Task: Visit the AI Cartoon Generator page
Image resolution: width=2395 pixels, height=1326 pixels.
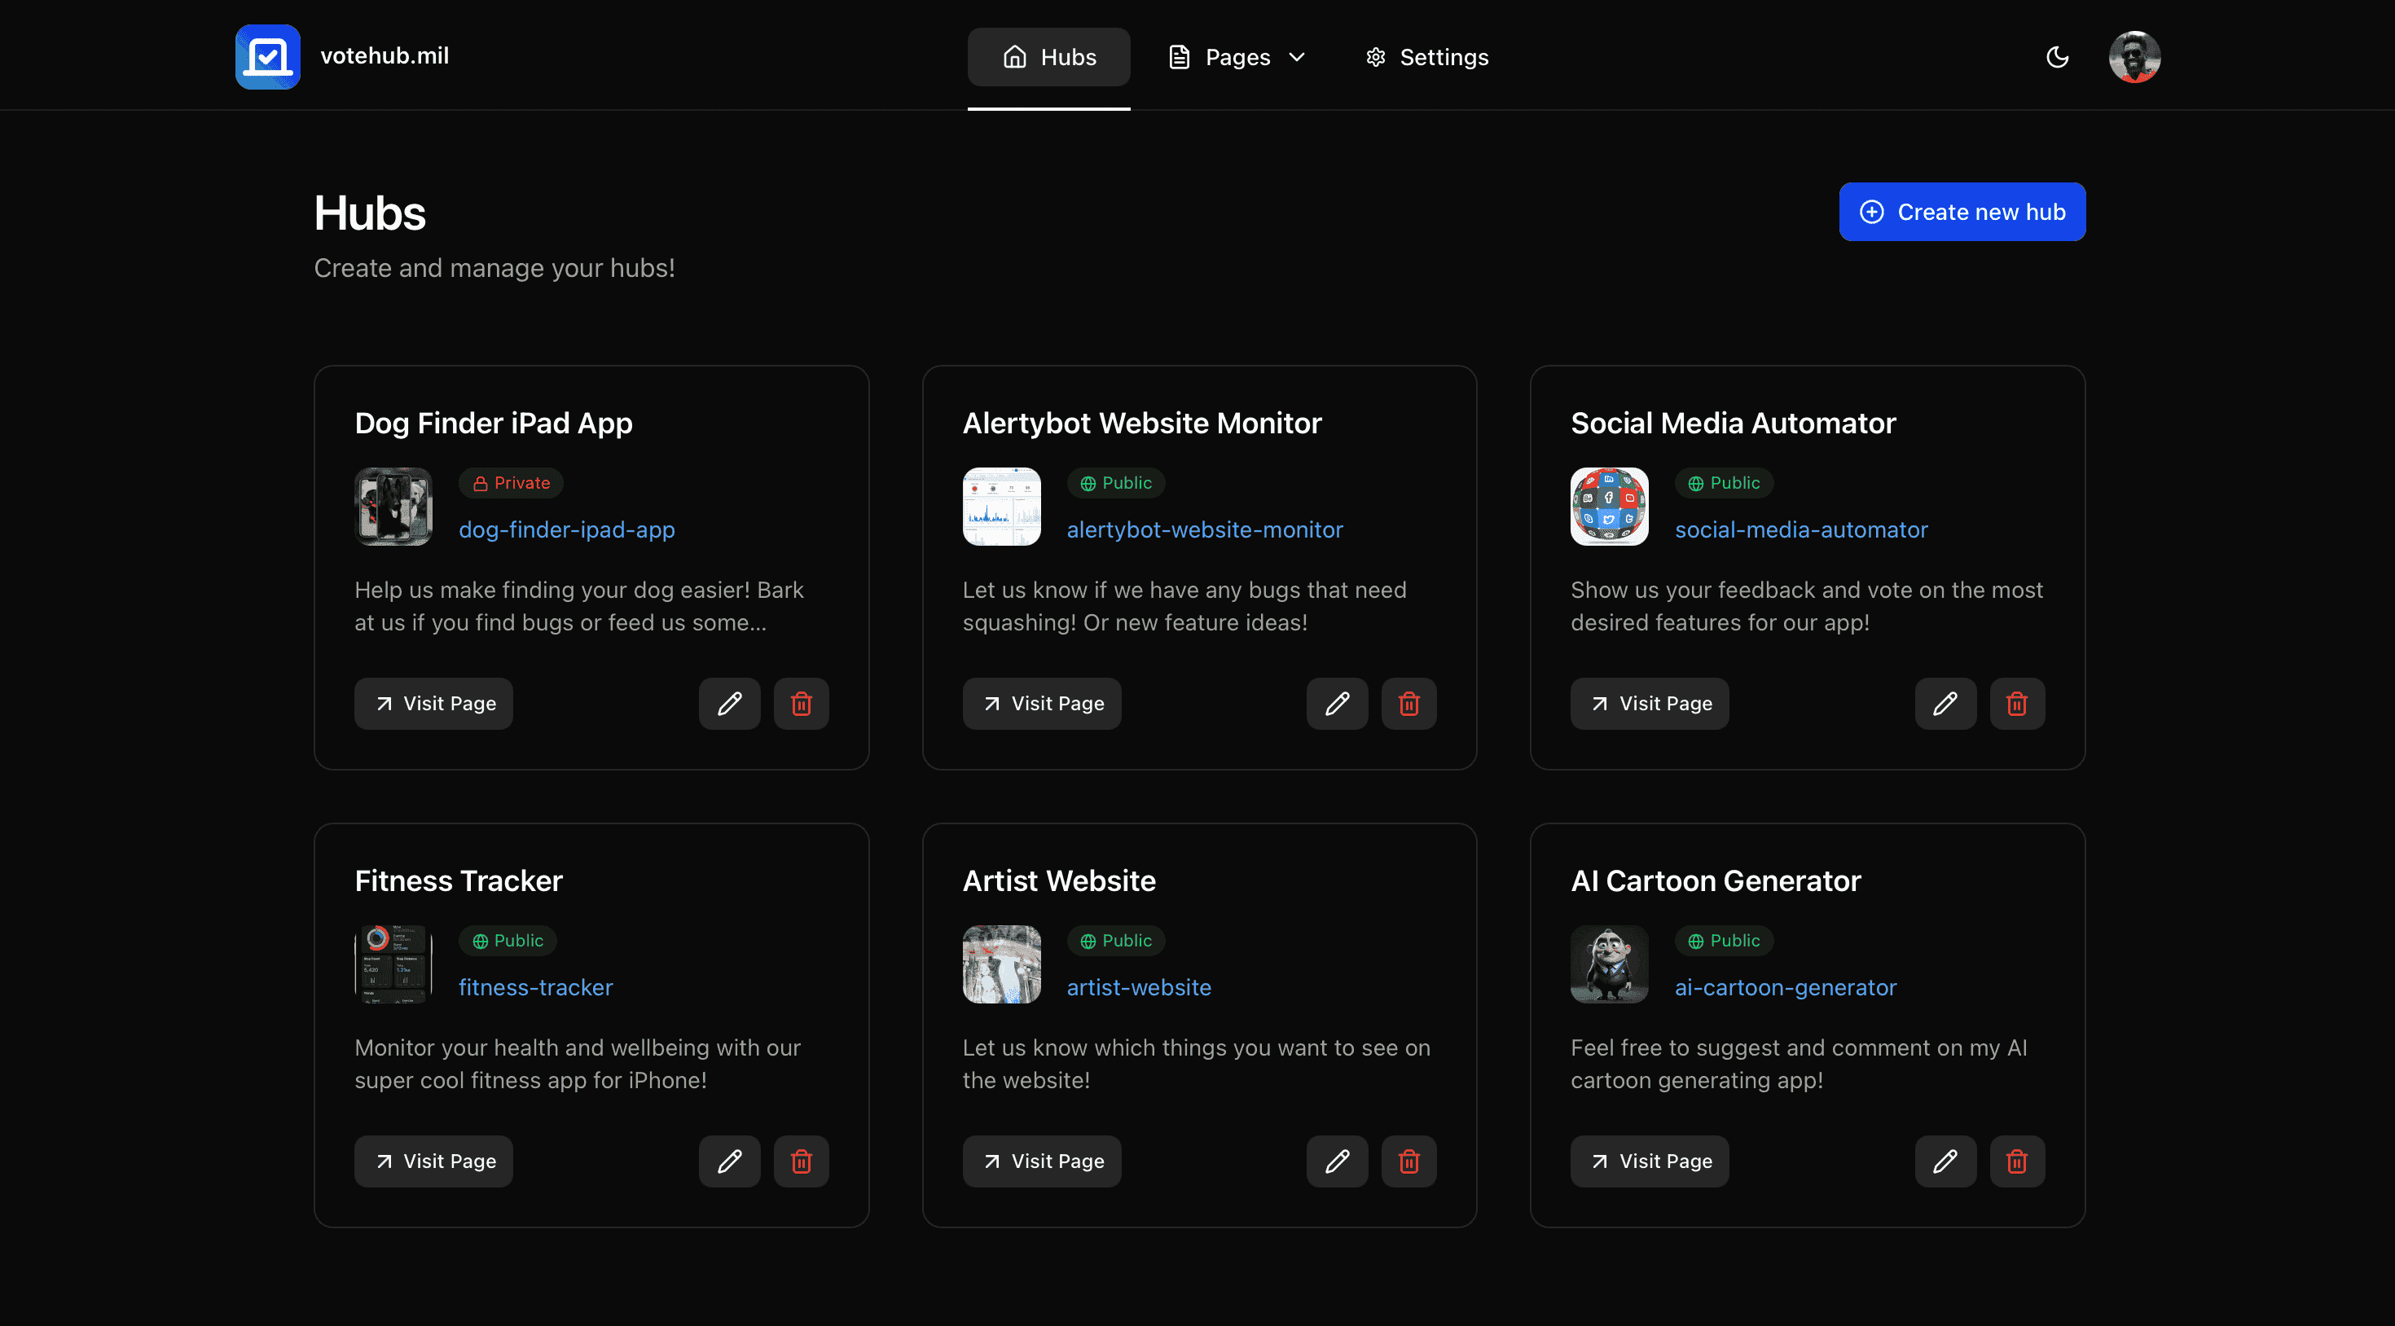Action: [1650, 1161]
